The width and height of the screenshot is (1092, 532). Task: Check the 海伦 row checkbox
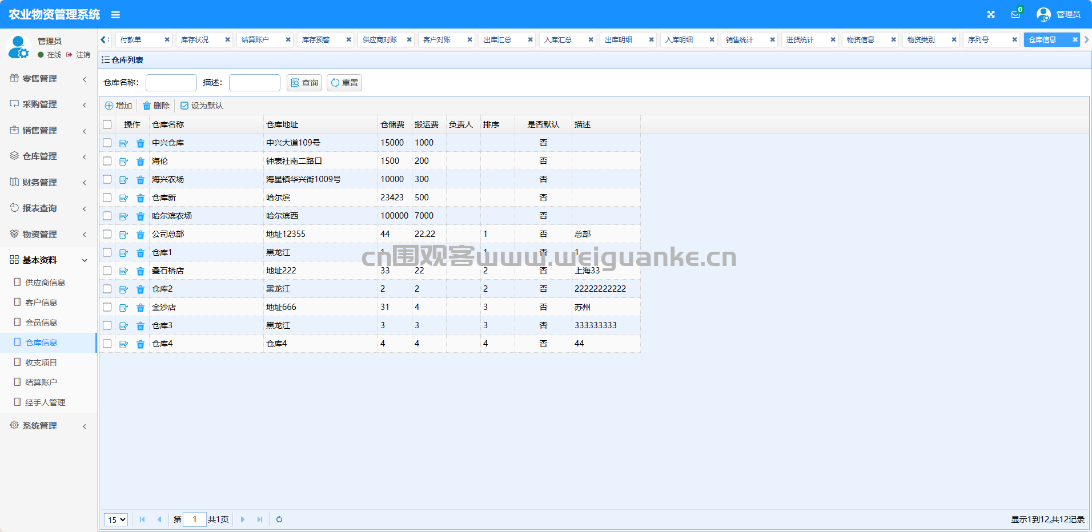coord(107,161)
